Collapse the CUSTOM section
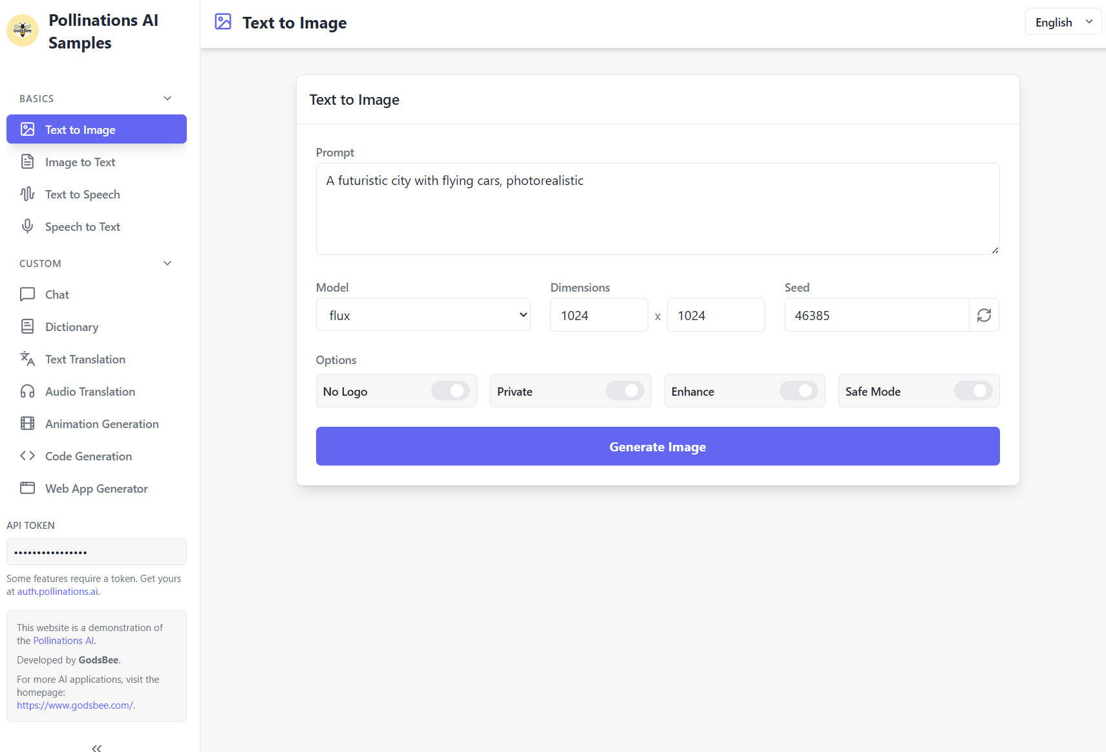The image size is (1106, 752). (x=96, y=263)
